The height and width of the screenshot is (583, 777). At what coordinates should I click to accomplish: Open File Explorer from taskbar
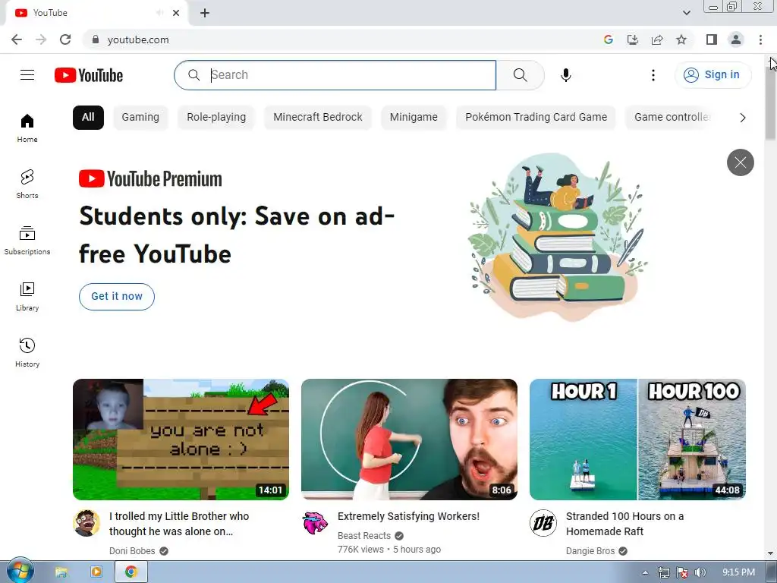coord(61,572)
